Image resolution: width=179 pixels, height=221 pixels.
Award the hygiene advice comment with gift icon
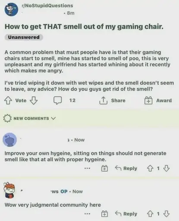(104, 168)
